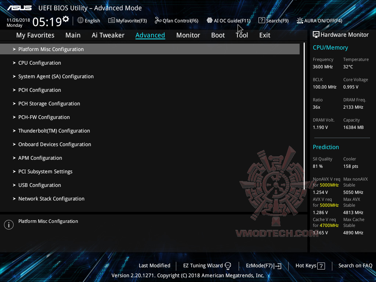The width and height of the screenshot is (376, 282).
Task: Click the yellow 4700MHz cache target
Action: (x=329, y=225)
